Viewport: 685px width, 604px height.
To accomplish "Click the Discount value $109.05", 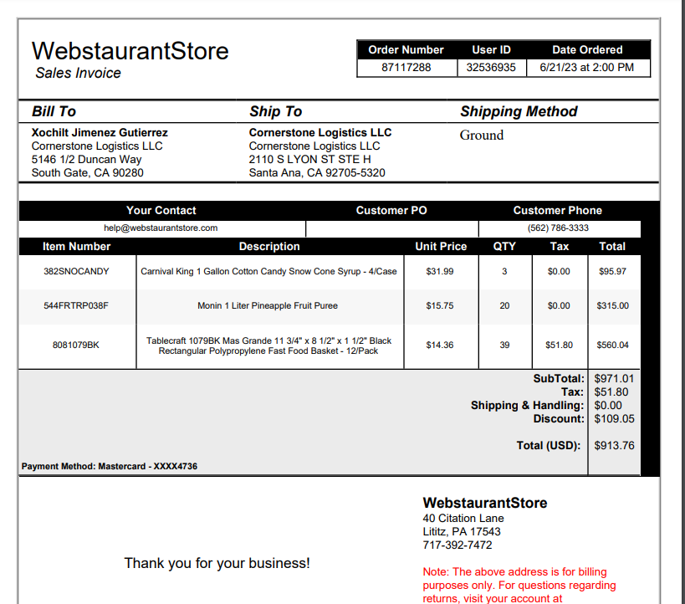I will (x=614, y=418).
